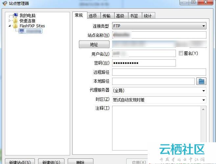216x164 pixels.
Task: Open the time zone dropdown
Action: tap(159, 100)
